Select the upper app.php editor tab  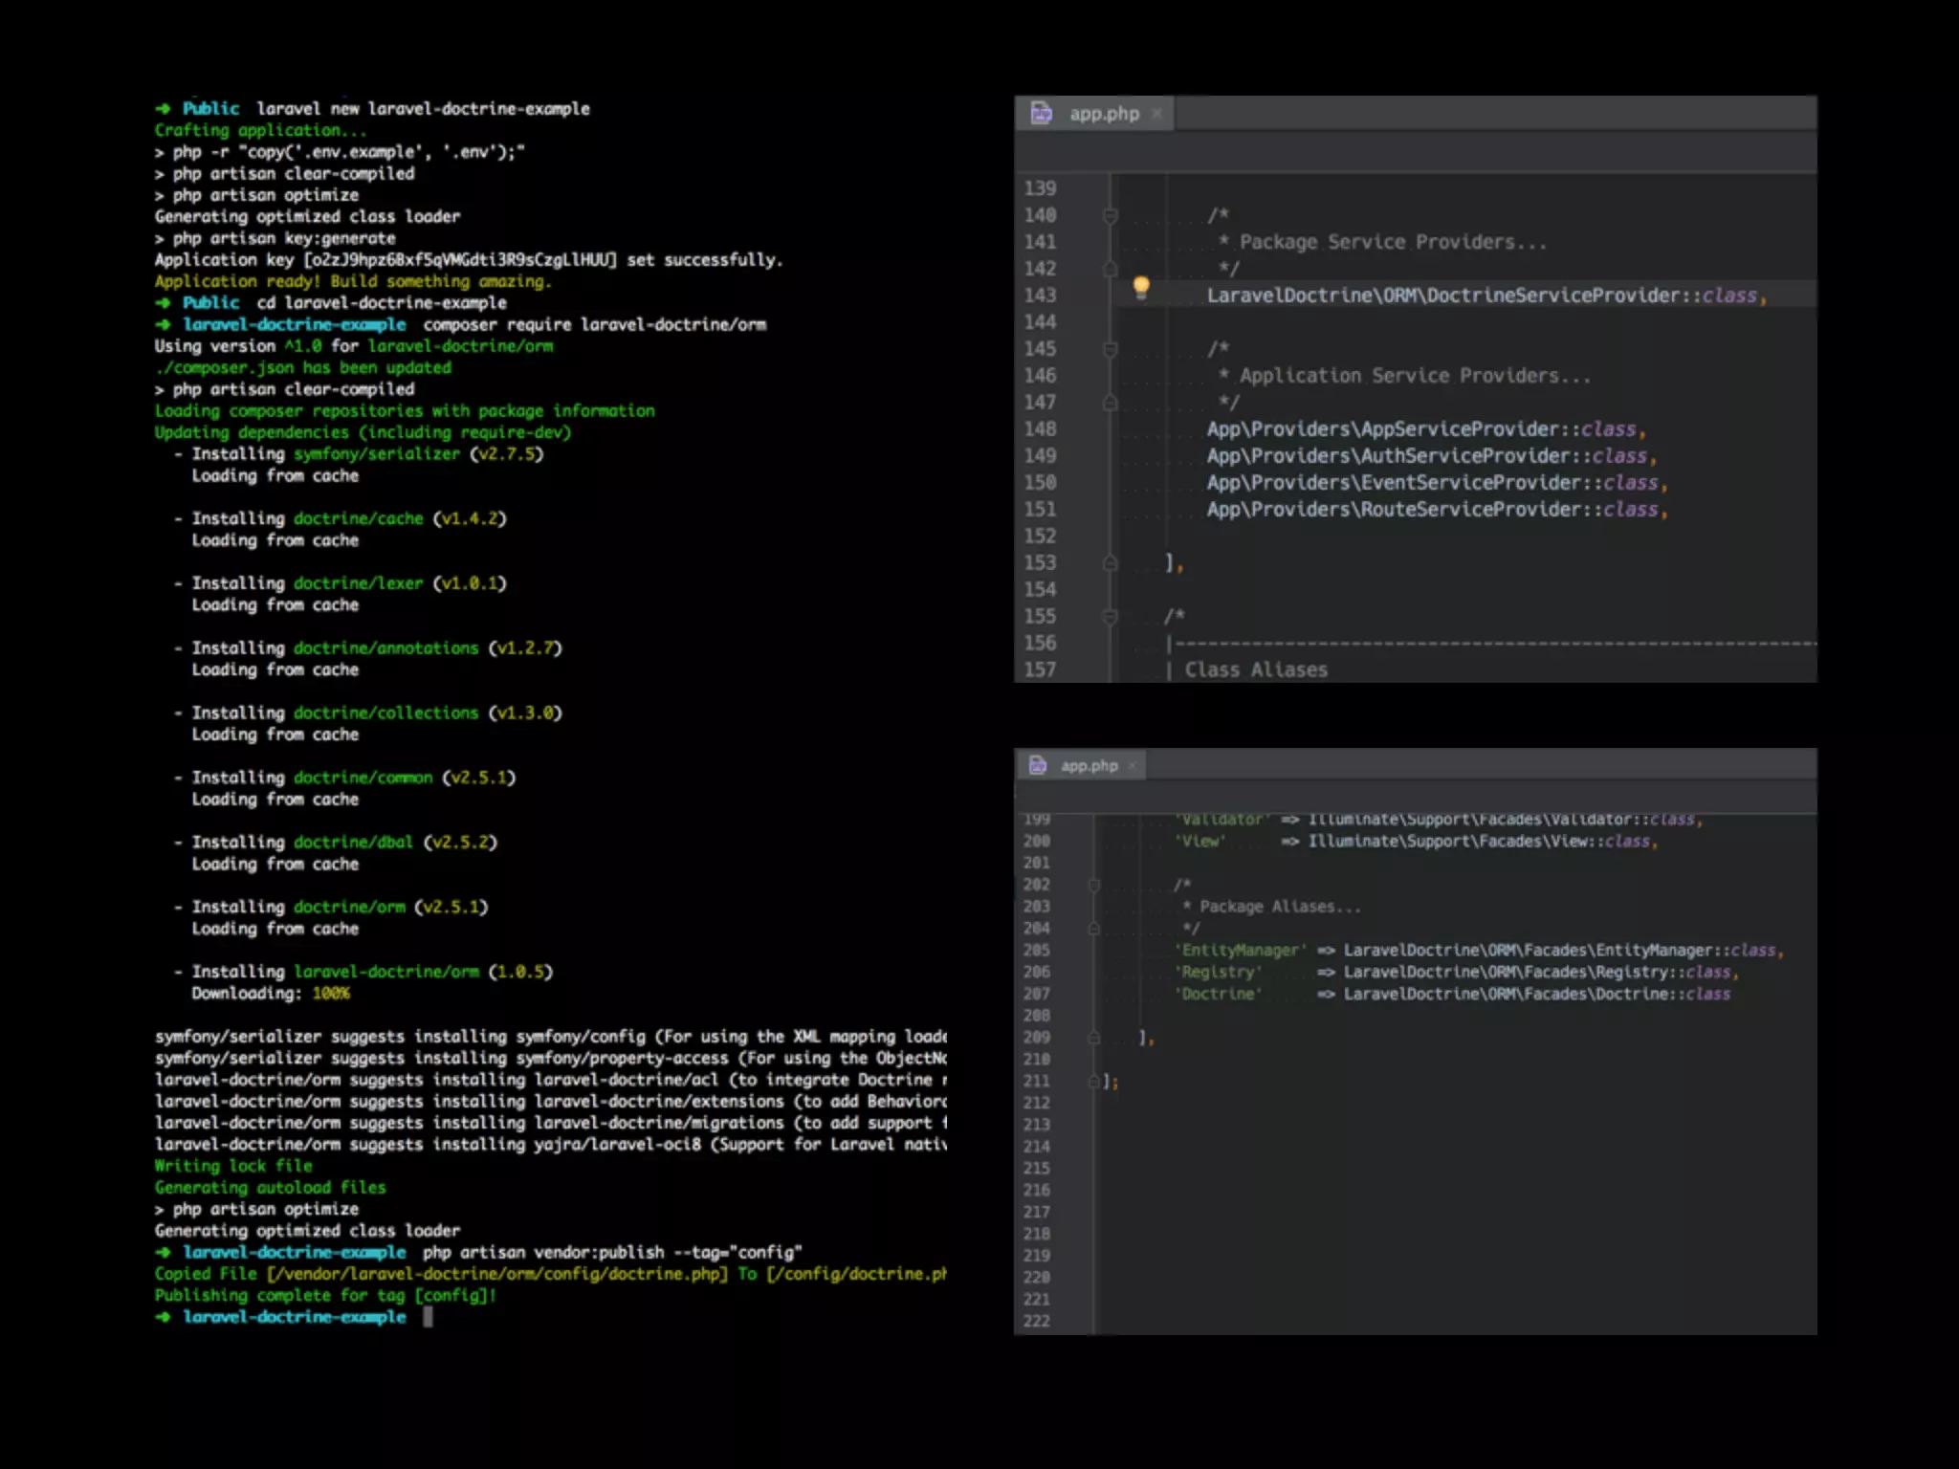[x=1104, y=114]
